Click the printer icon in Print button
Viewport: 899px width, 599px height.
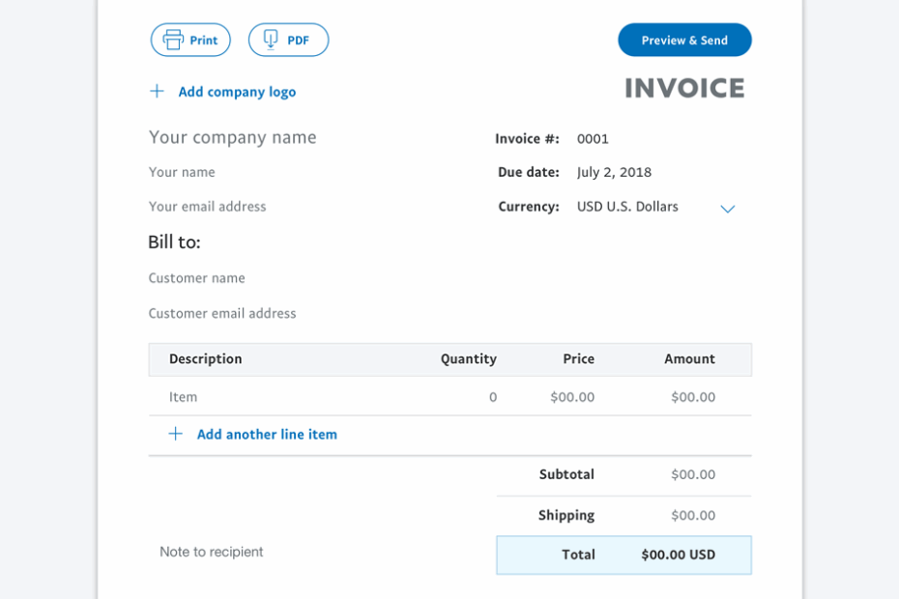coord(174,40)
